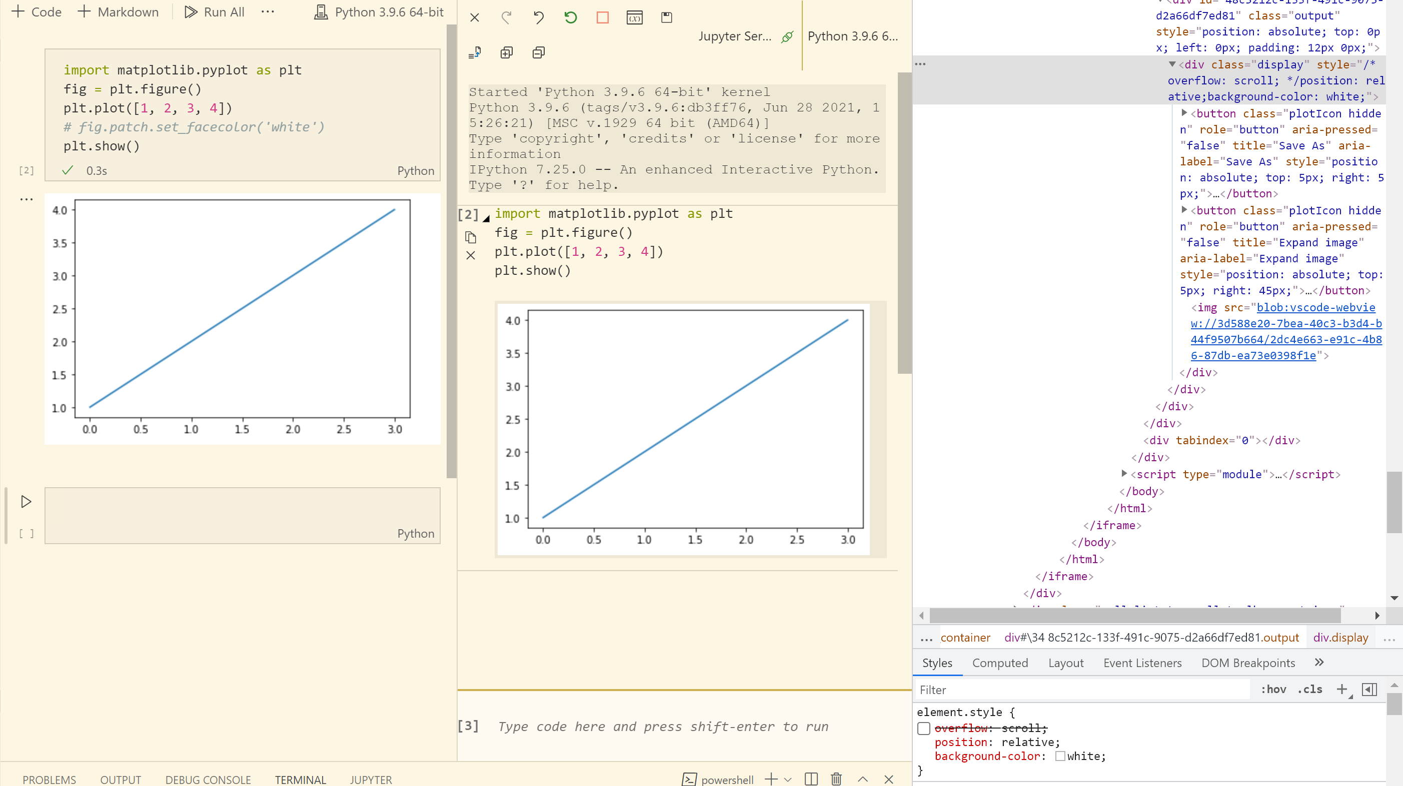Export interactive session as a script

[473, 52]
